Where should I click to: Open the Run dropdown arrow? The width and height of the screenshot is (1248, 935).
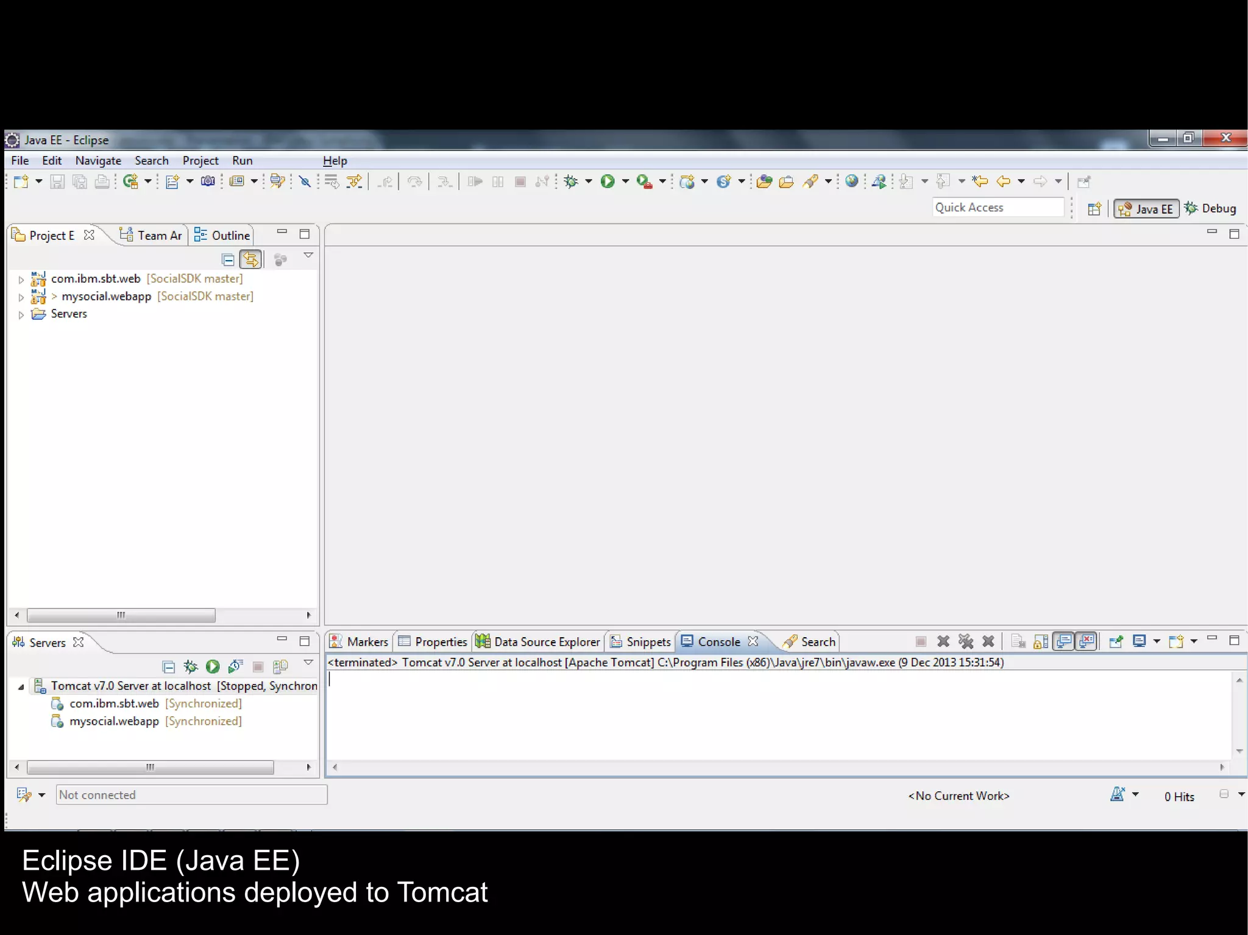[625, 182]
